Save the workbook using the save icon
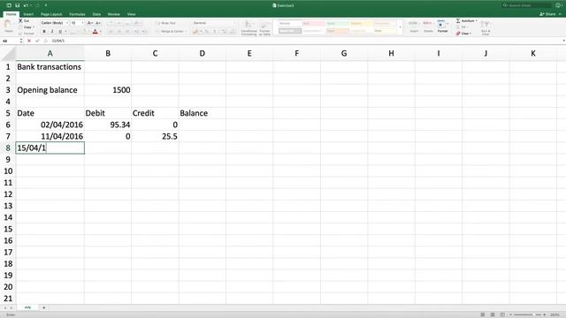This screenshot has width=566, height=318. click(x=17, y=5)
